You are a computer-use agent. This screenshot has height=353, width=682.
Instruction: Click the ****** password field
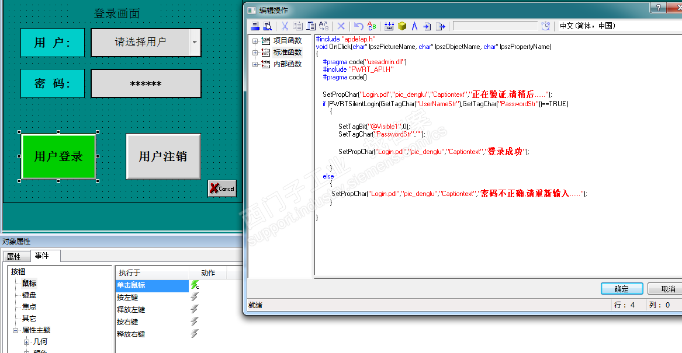(146, 83)
